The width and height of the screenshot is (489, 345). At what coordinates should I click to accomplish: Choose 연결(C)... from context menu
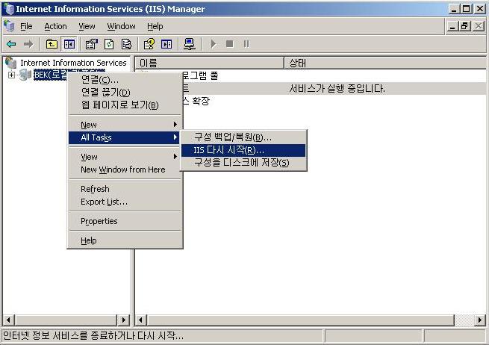pos(125,80)
